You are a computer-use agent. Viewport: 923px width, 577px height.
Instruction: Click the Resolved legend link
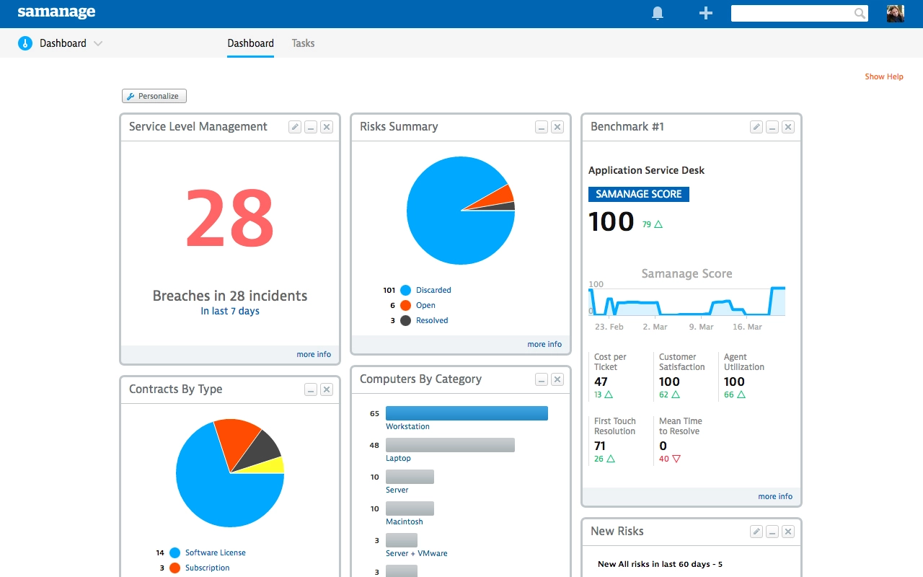click(x=432, y=320)
